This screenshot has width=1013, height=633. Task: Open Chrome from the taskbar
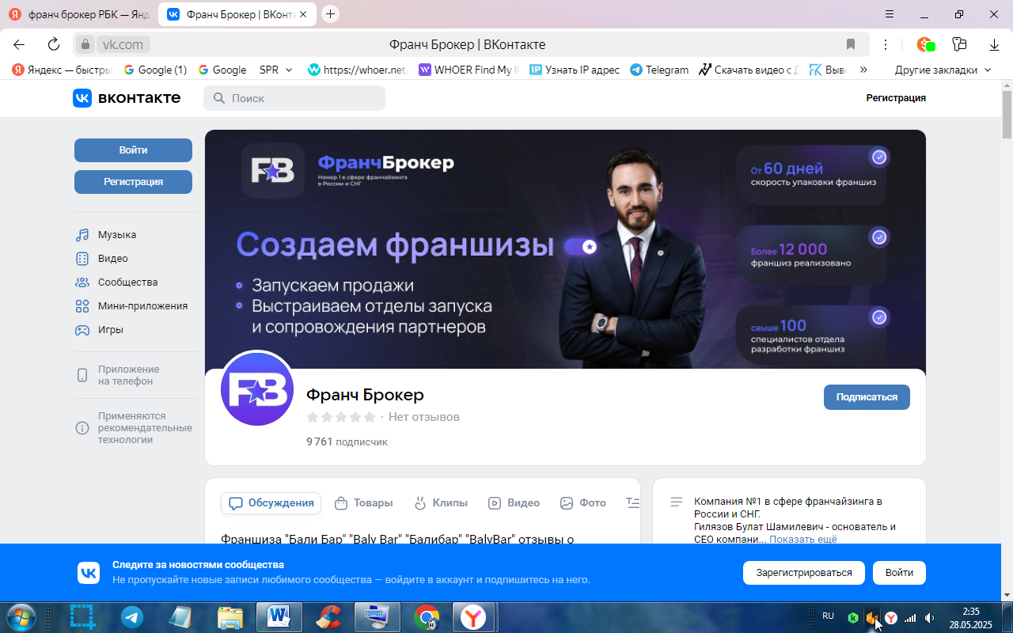427,617
